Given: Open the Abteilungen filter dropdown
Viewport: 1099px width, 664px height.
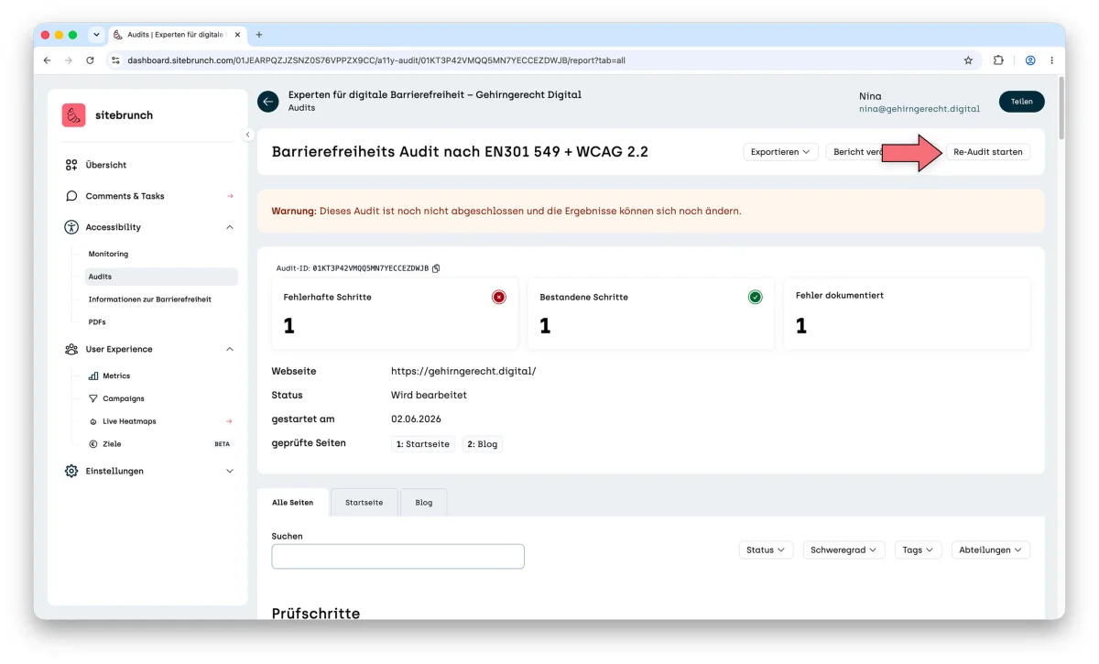Looking at the screenshot, I should pyautogui.click(x=991, y=550).
